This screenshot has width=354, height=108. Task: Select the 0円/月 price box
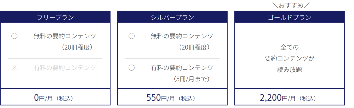pos(55,97)
